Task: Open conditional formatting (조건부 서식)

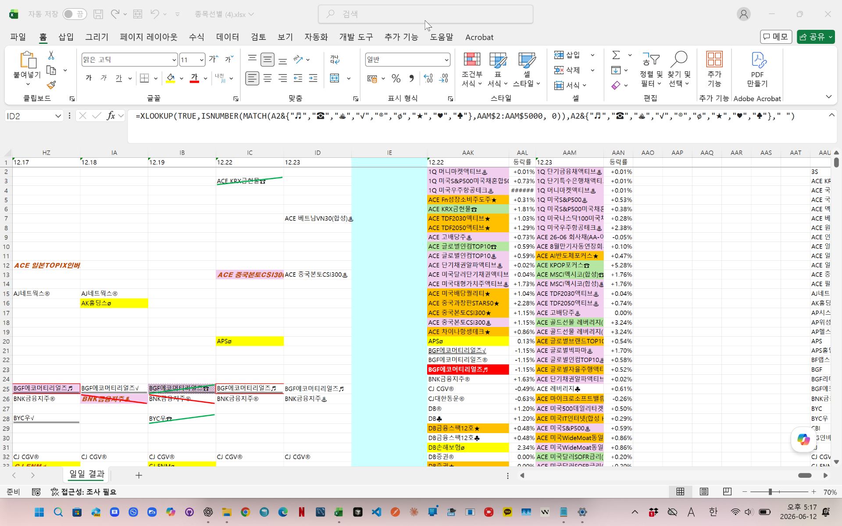Action: coord(472,69)
